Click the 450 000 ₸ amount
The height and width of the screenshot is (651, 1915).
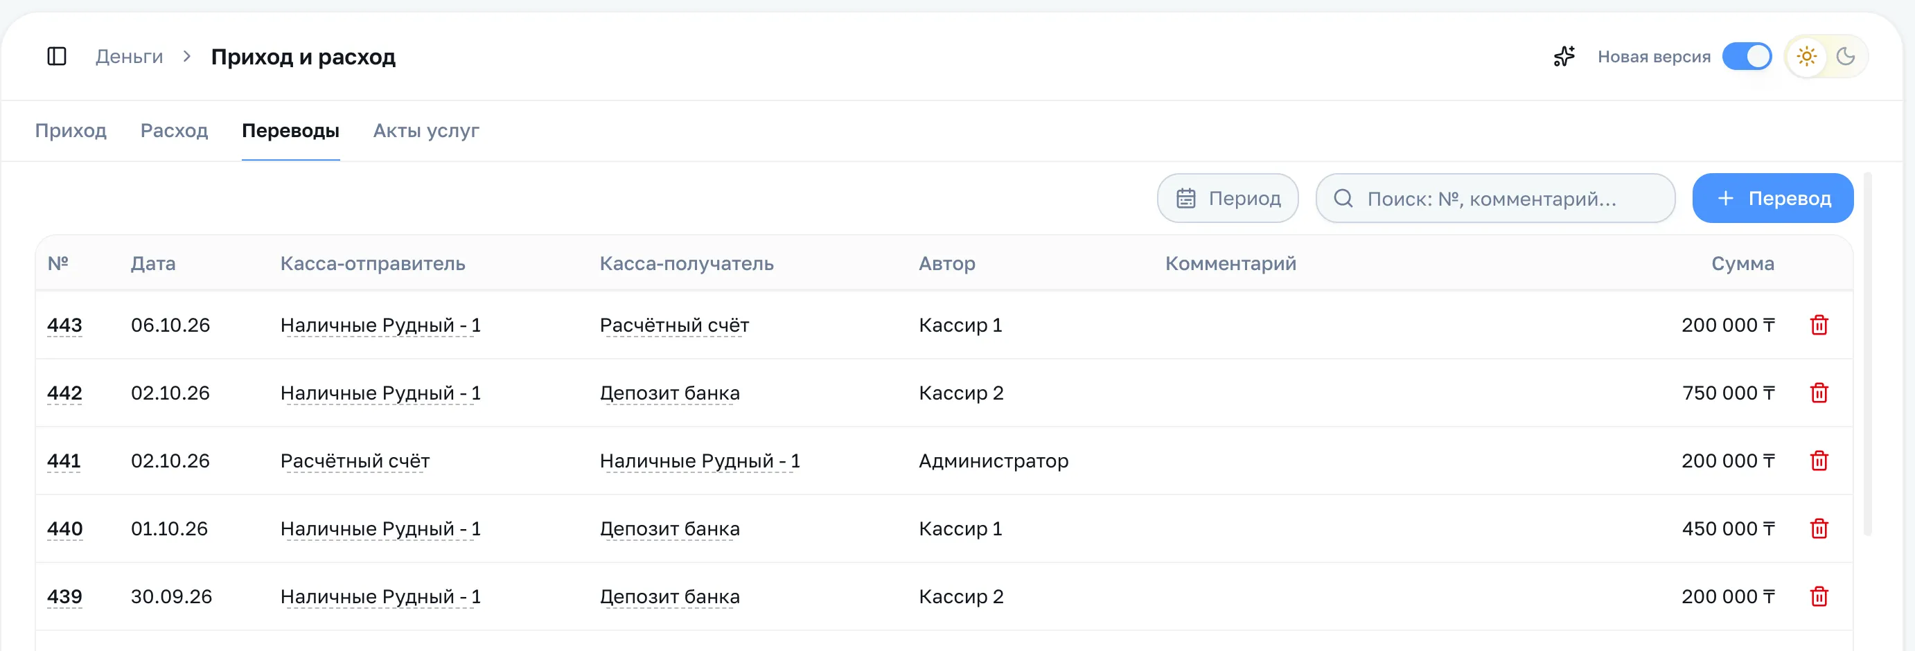coord(1729,528)
